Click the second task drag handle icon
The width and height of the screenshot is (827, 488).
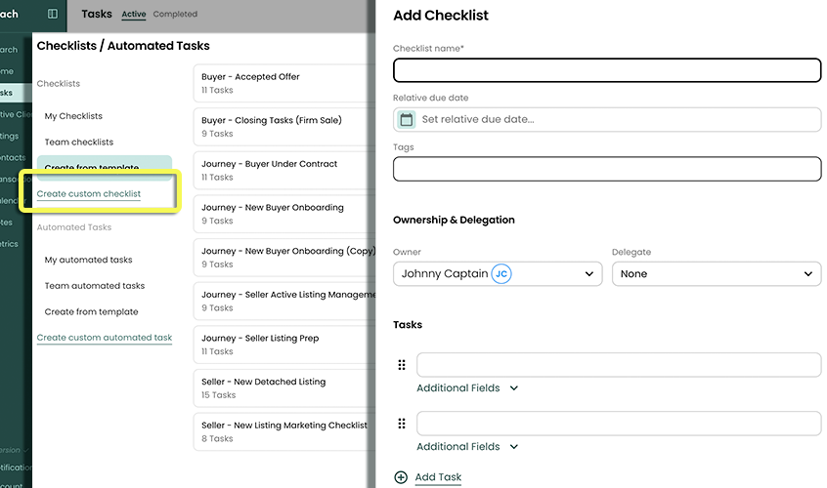402,424
